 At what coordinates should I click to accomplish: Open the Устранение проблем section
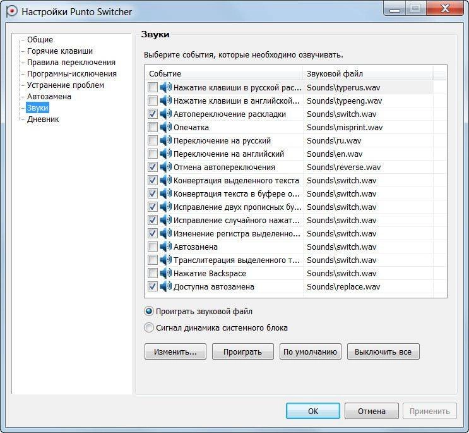[x=66, y=85]
